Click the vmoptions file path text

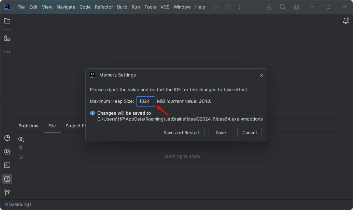(x=180, y=119)
